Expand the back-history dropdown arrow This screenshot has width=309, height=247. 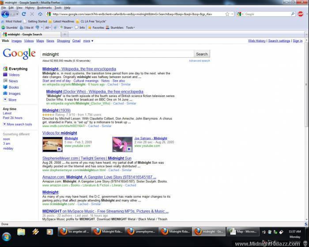point(17,14)
